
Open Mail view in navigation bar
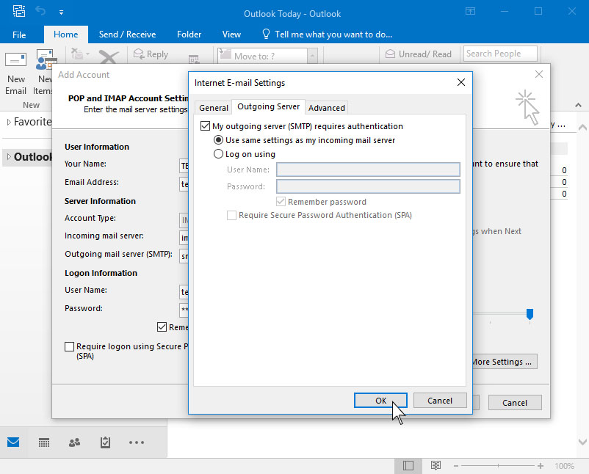[13, 442]
